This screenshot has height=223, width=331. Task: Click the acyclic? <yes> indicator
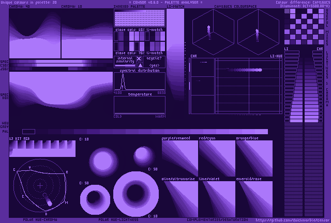tap(154, 62)
